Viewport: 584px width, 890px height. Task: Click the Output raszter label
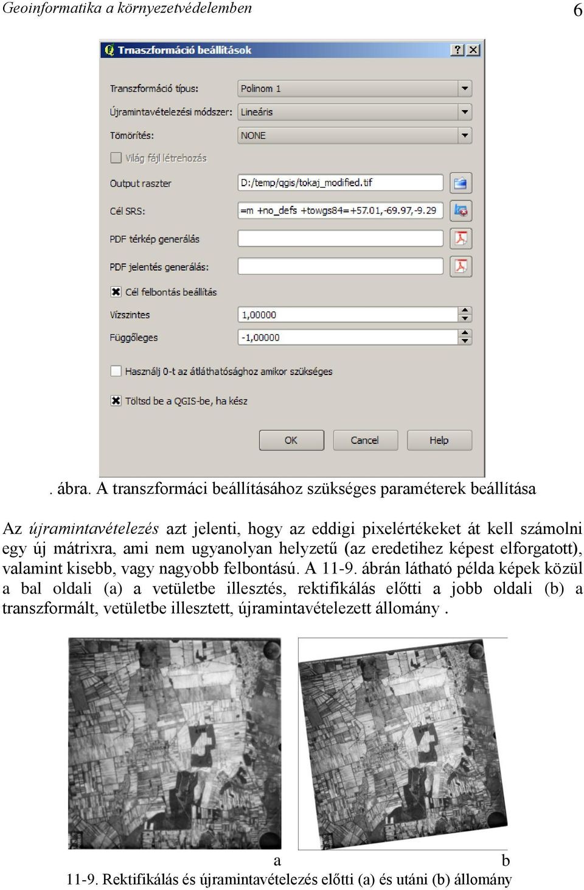pos(141,183)
